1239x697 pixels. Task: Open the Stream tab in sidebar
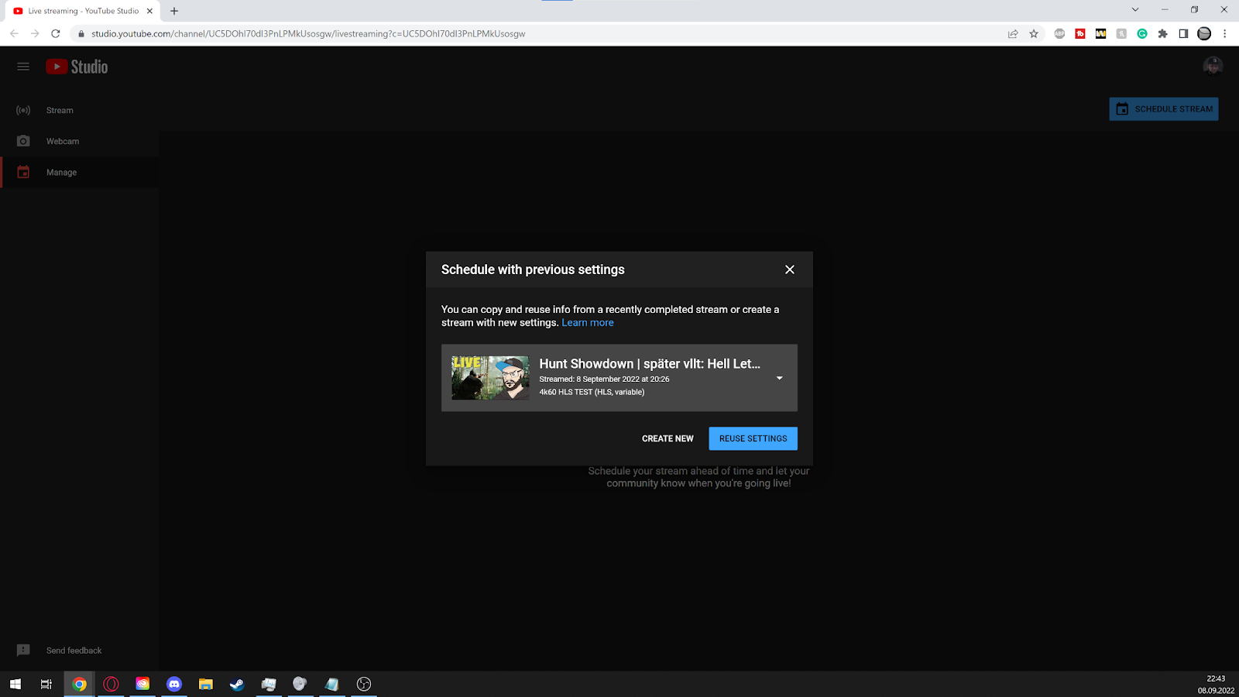[80, 110]
